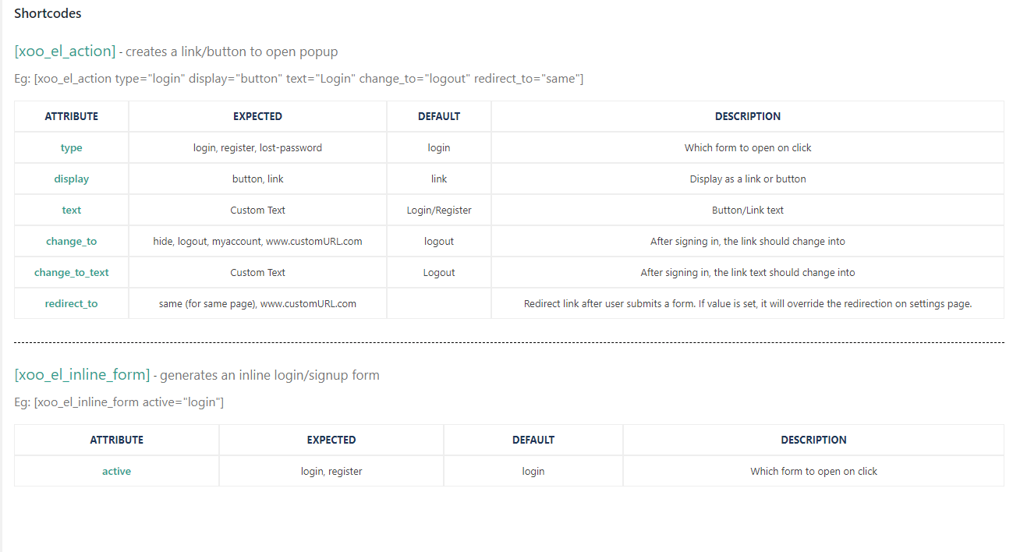
Task: Click the 'active' attribute in inline form table
Action: [x=116, y=472]
